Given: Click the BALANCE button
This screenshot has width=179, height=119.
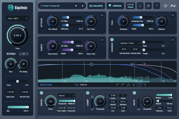Looking at the screenshot, I should point(96,6).
